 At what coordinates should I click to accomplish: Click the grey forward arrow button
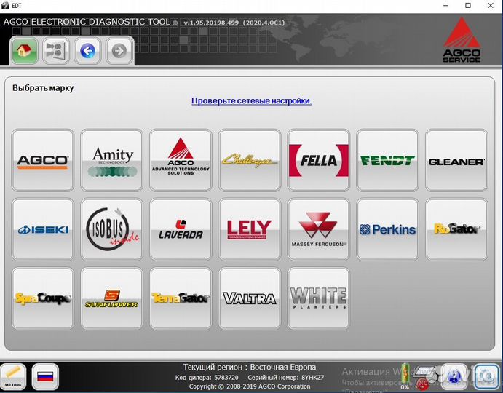point(119,51)
